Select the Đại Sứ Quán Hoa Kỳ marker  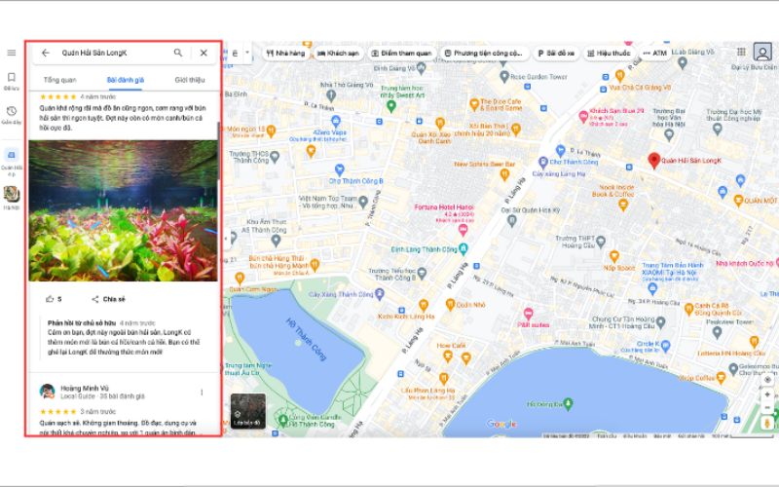pos(512,221)
